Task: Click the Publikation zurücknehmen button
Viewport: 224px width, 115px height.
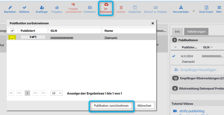Action: pyautogui.click(x=111, y=106)
